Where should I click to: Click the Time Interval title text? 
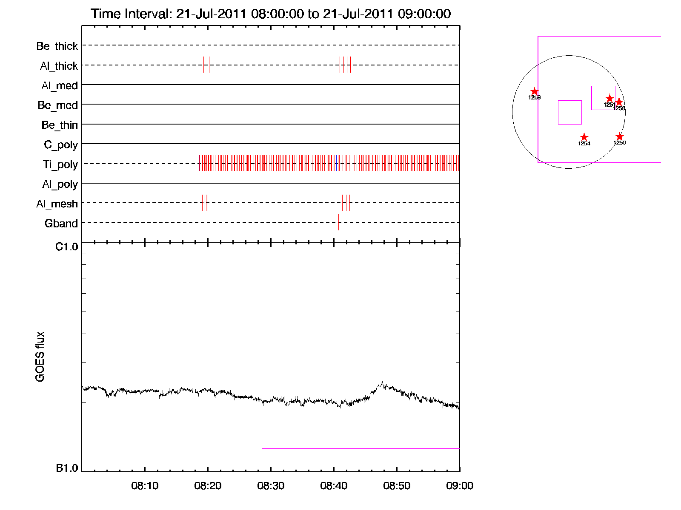[271, 14]
